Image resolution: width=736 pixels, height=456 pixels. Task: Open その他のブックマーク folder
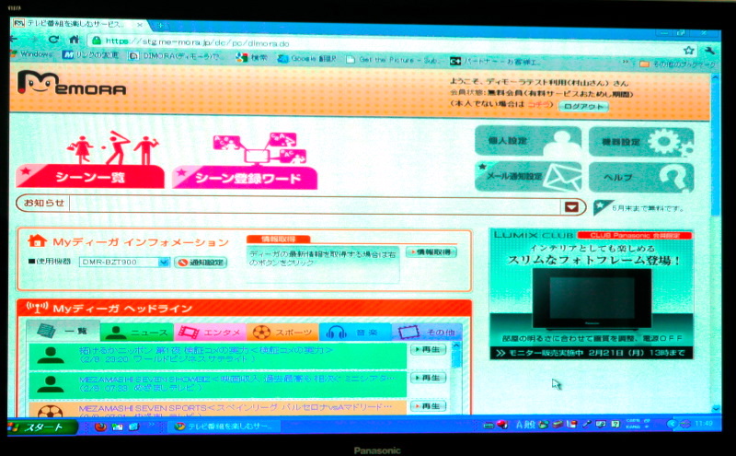click(678, 64)
